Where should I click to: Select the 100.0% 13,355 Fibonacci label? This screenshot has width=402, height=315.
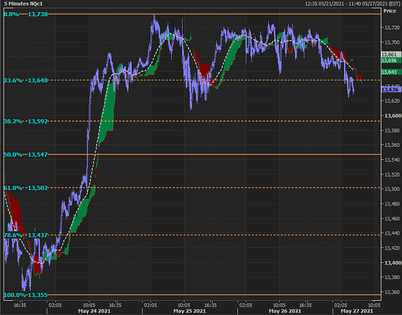(x=26, y=295)
